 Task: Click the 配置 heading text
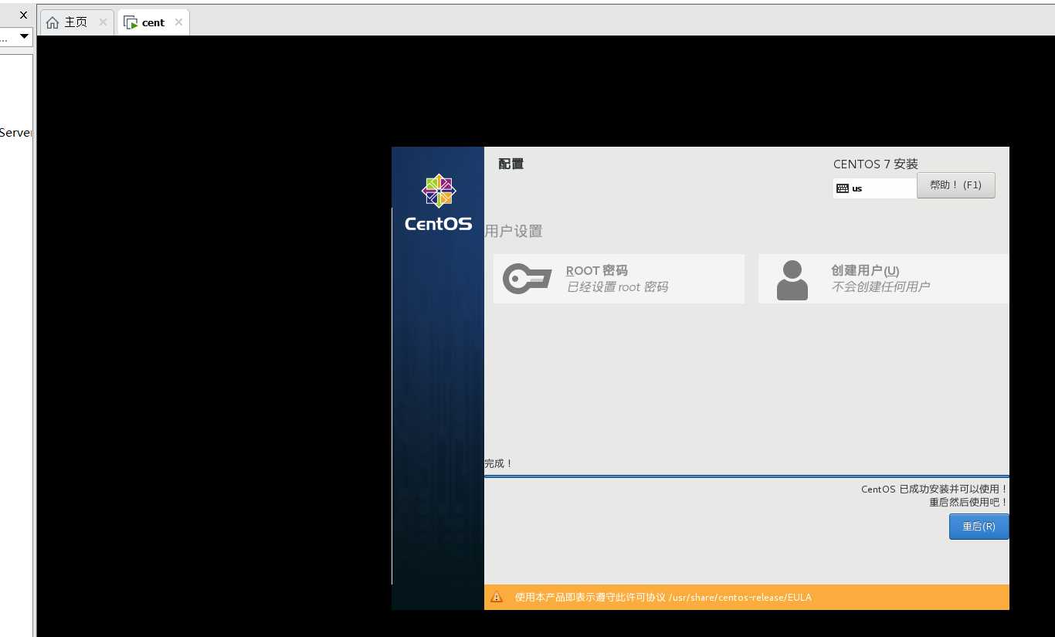point(511,164)
